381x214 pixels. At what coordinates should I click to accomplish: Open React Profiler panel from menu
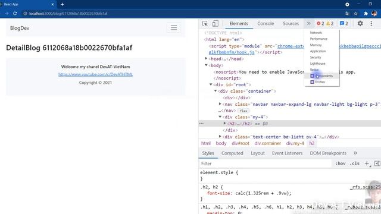(318, 82)
